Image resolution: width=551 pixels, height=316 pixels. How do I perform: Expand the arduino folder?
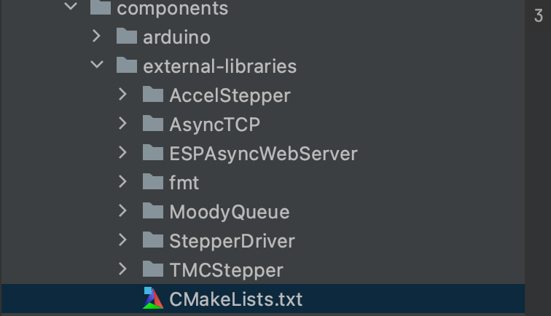[96, 36]
